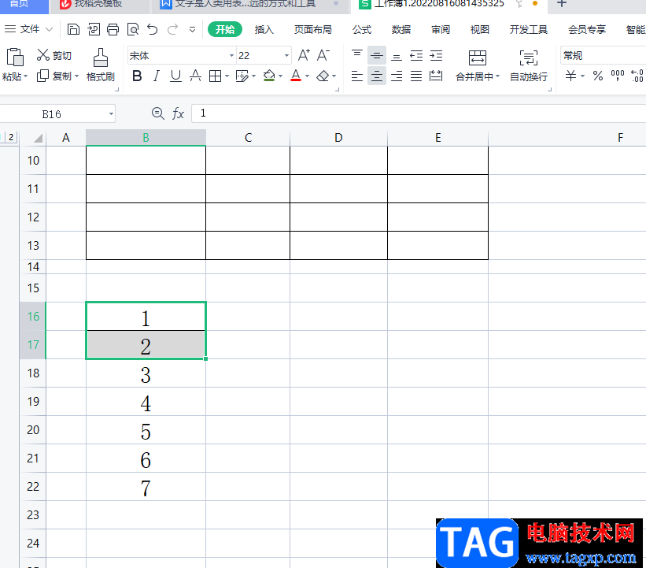
Task: Open the 文件 file menu
Action: (29, 29)
